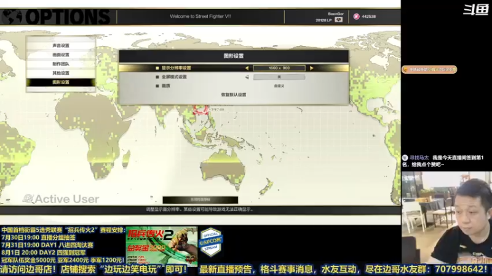Select the 全屏模式设置 row

tap(234, 77)
